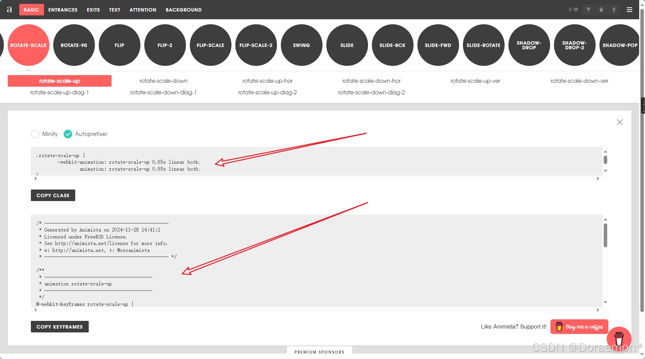This screenshot has width=645, height=359.
Task: Click COPY CLASS button
Action: pyautogui.click(x=53, y=195)
